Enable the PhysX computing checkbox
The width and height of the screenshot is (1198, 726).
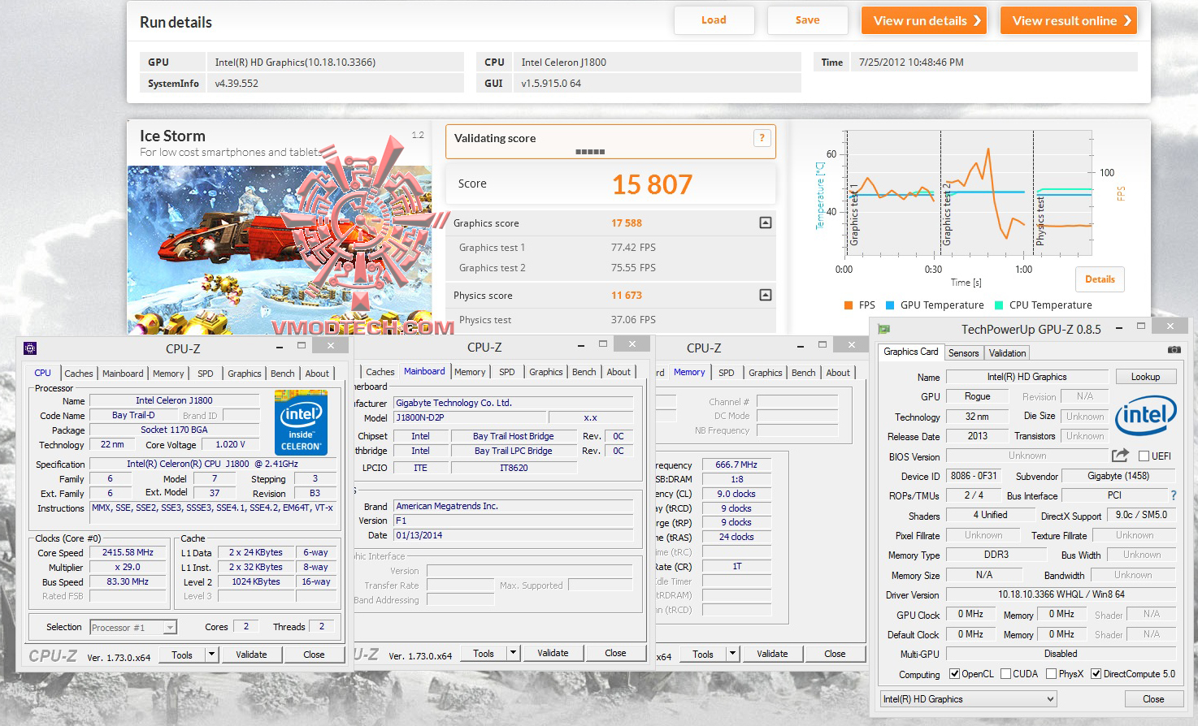tap(1051, 674)
